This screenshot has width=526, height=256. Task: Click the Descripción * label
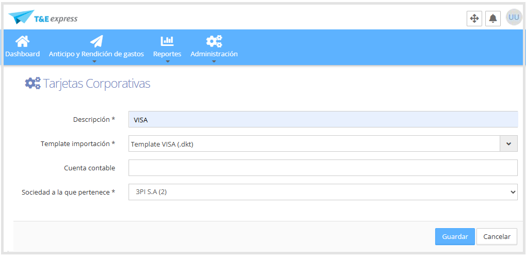tap(94, 119)
